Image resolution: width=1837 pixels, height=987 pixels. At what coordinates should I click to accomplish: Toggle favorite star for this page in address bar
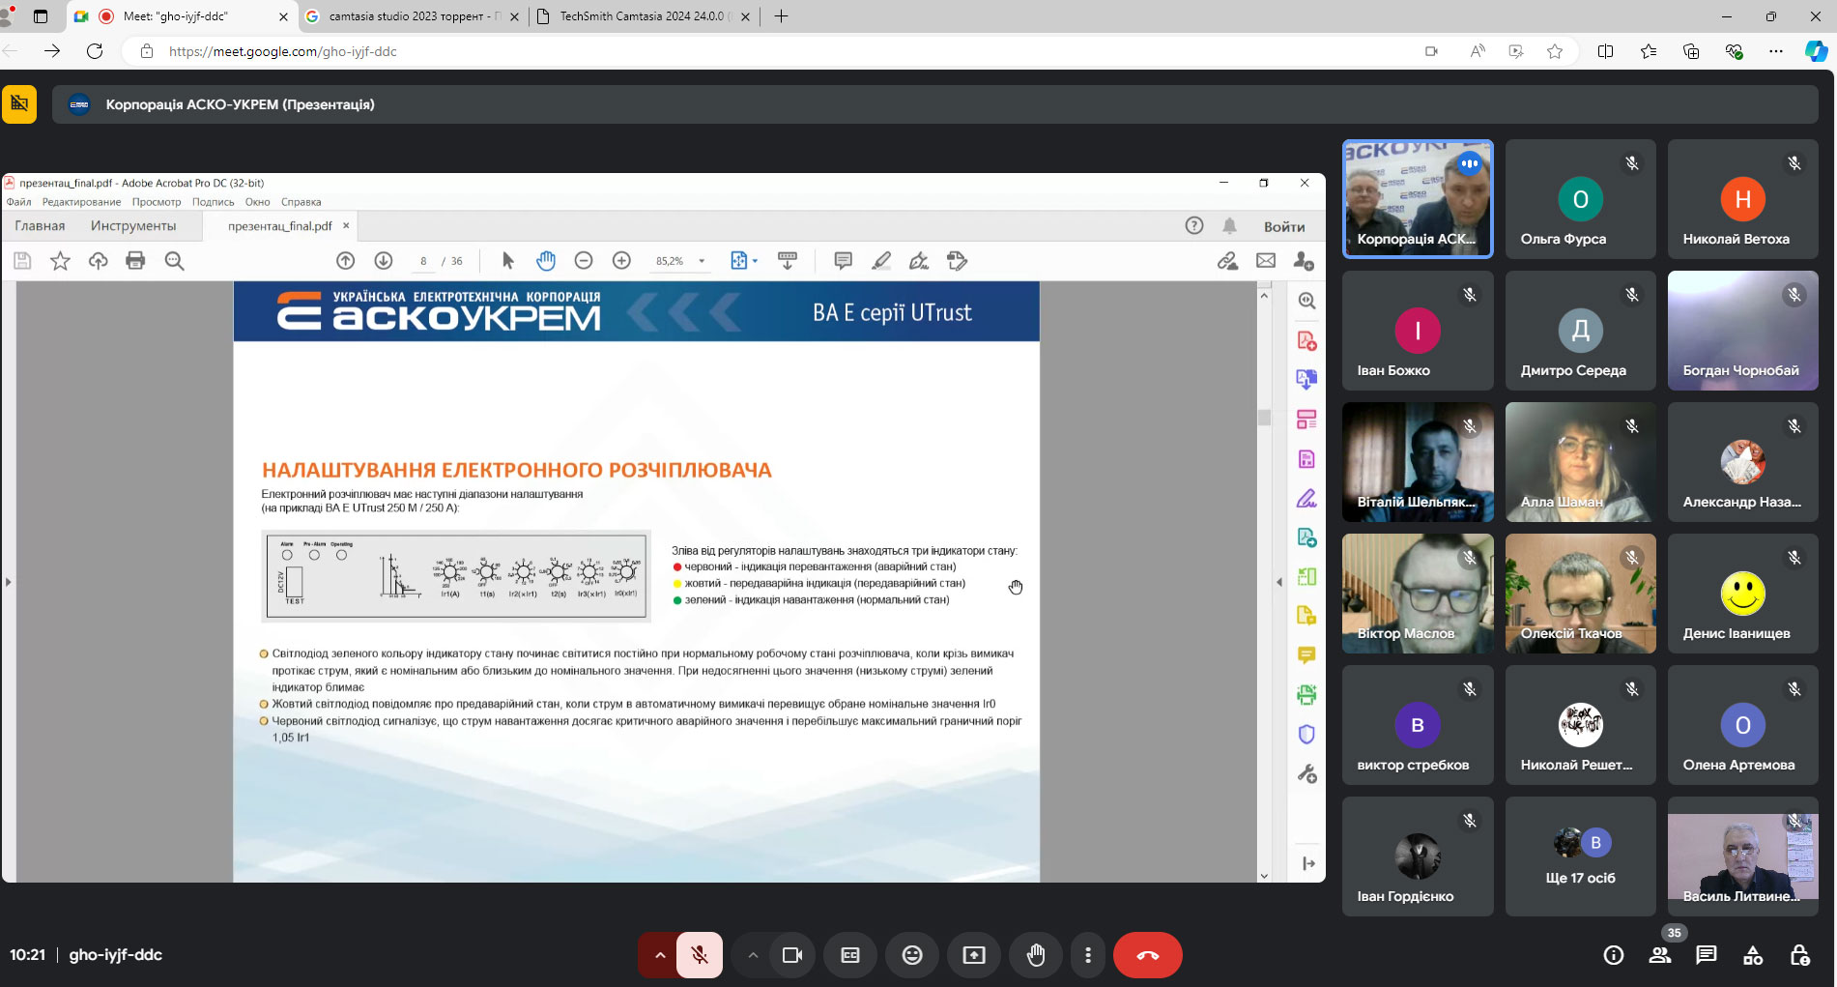1555,51
